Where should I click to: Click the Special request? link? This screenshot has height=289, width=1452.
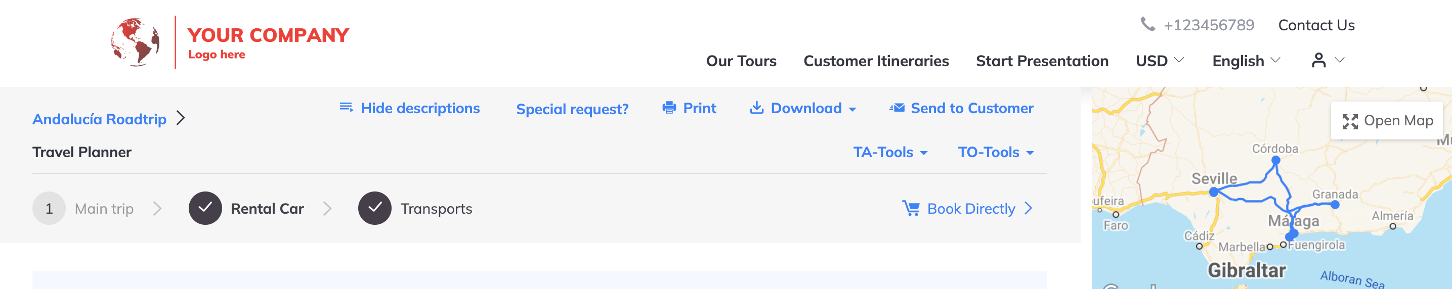click(572, 109)
